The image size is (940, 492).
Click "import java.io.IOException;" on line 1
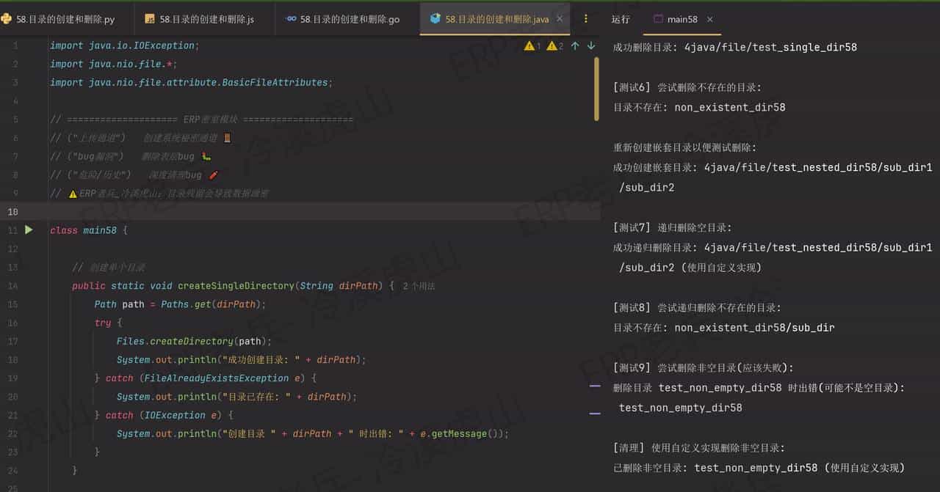124,45
